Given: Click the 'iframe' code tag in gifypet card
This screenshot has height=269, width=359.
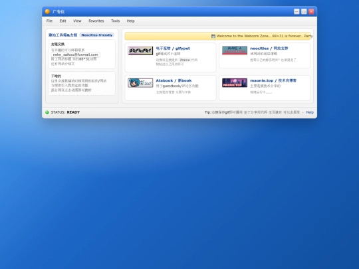Looking at the screenshot, I should 185,60.
